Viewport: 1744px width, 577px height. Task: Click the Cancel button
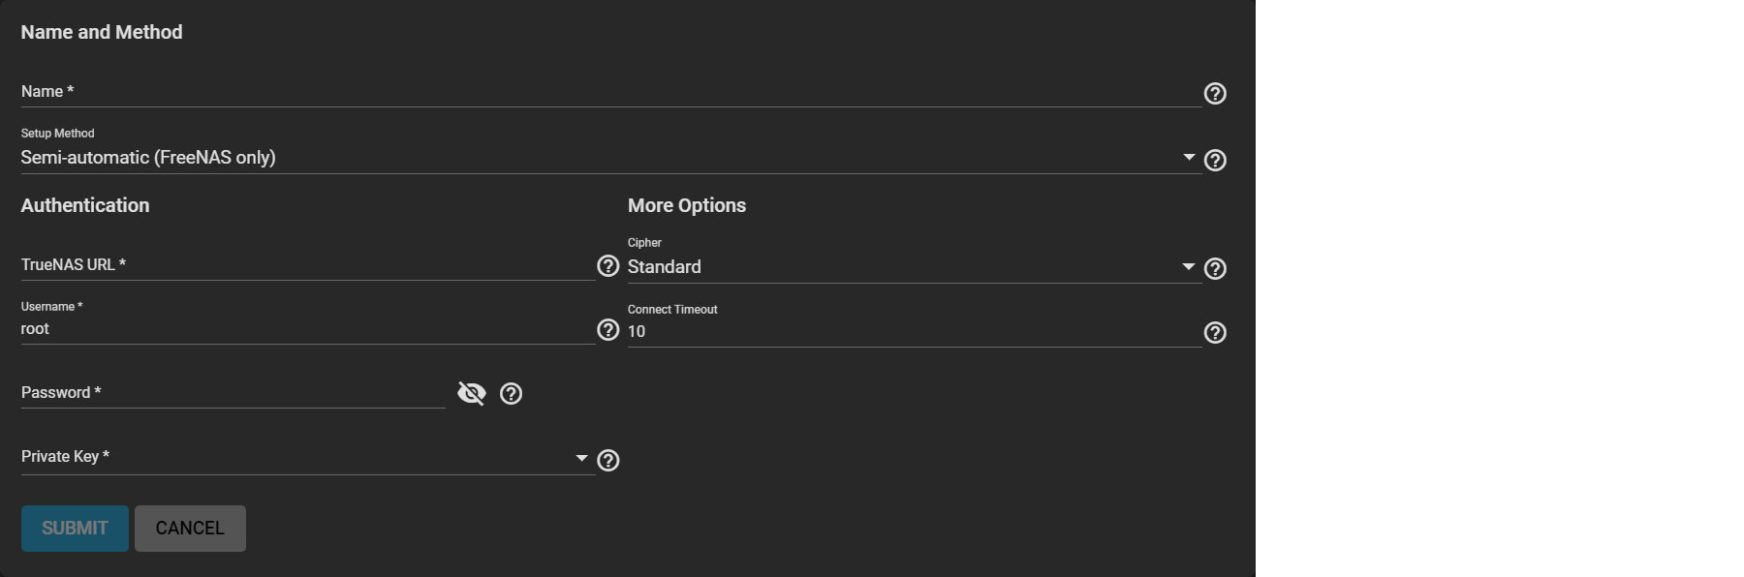190,529
